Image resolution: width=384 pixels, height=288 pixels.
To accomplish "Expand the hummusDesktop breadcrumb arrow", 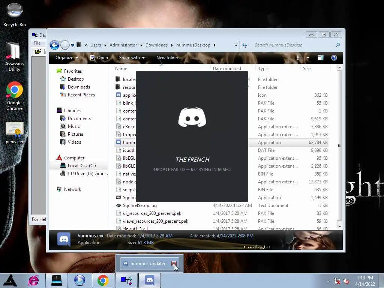I will [215, 45].
